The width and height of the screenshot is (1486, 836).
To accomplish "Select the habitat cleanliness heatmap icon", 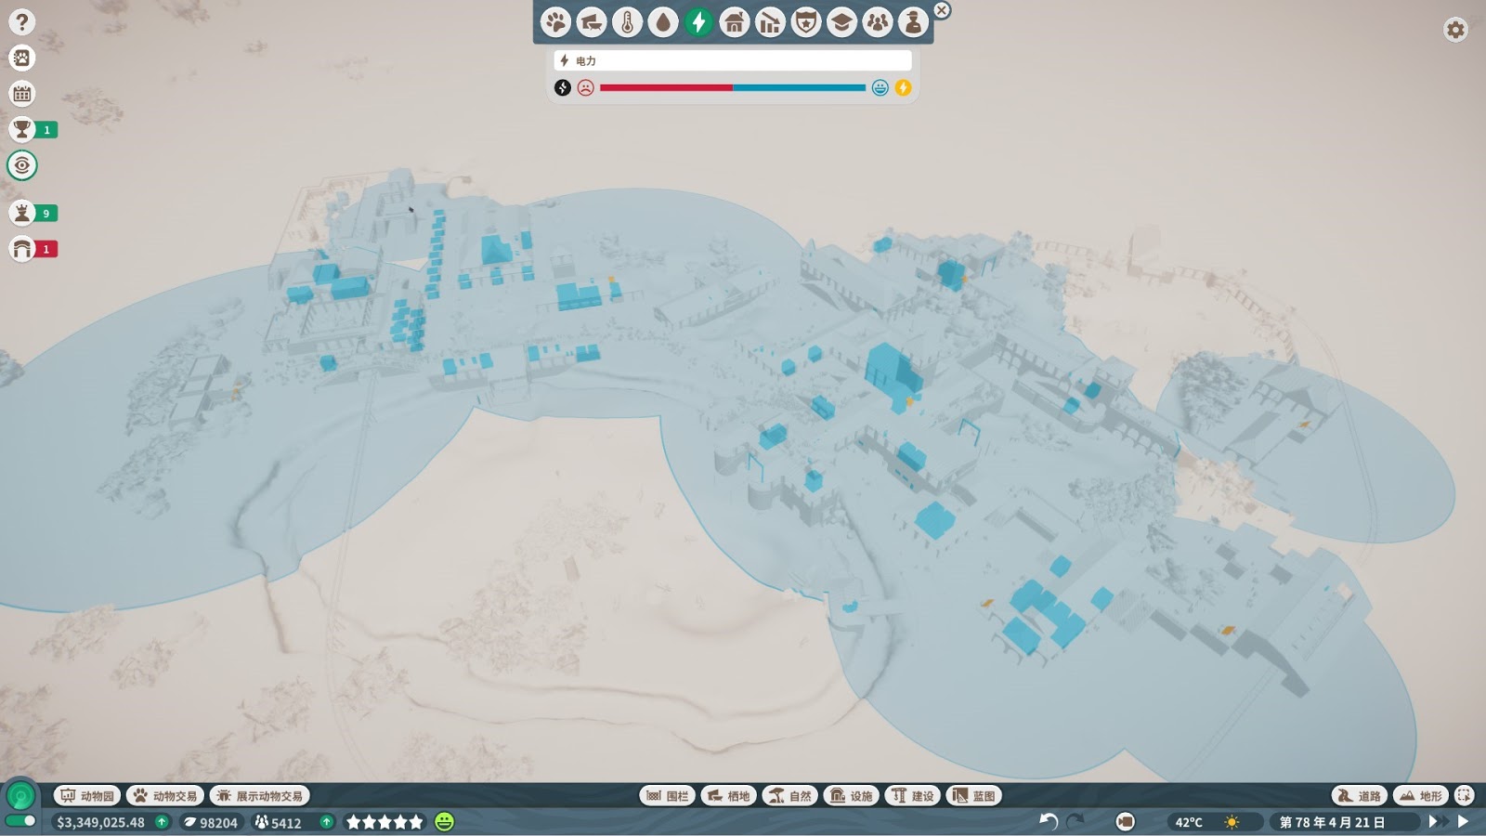I will tap(591, 22).
